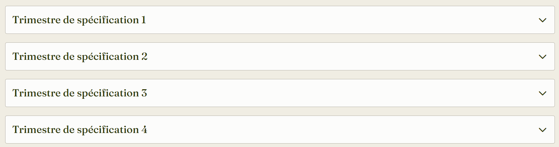Open the first quarter specification panel
This screenshot has width=559, height=147.
280,20
